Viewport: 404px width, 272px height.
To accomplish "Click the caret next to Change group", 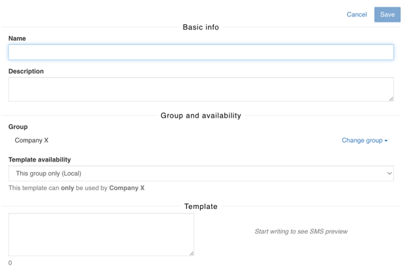I will pos(386,141).
